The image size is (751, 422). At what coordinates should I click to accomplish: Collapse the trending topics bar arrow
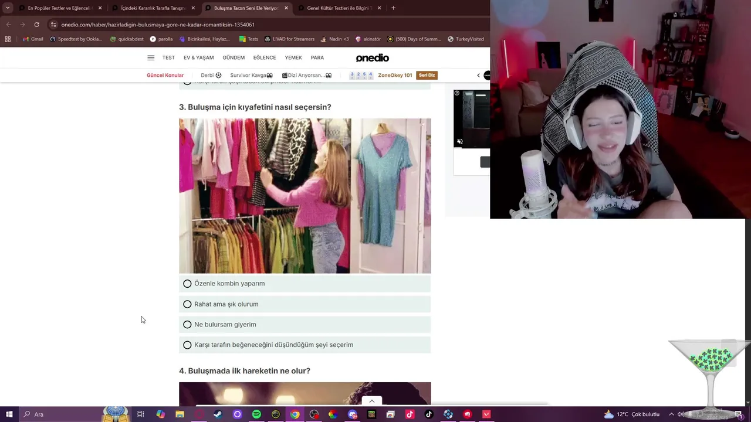click(478, 75)
